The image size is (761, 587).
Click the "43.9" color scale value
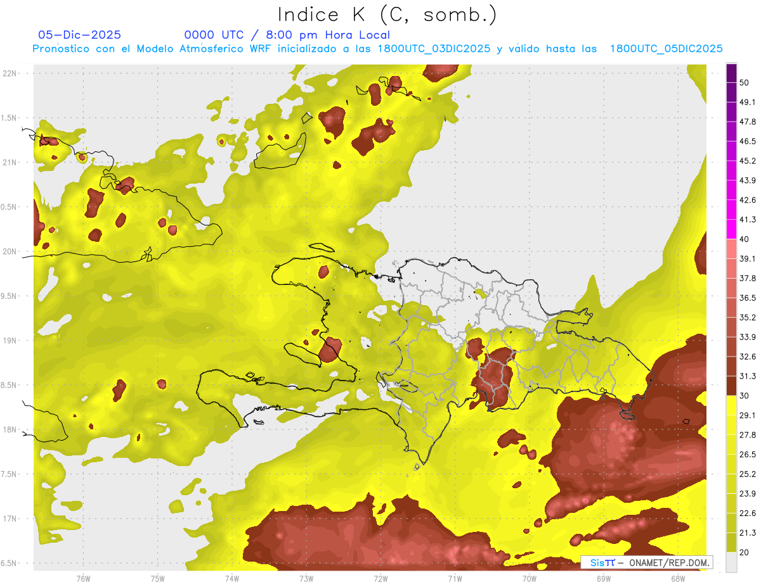click(747, 180)
